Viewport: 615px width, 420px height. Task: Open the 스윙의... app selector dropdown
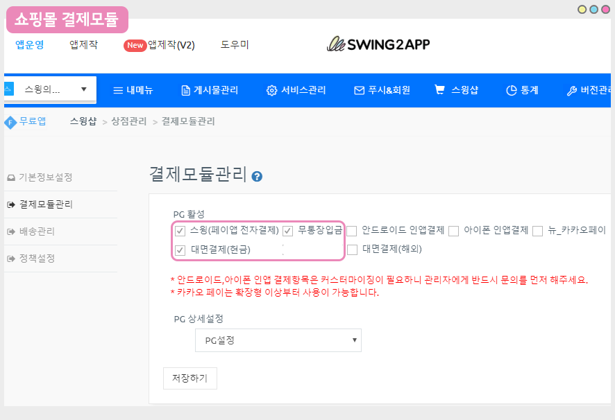(48, 89)
